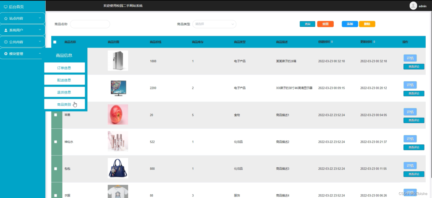Click description XX牌子的38寸4K高清显示器

(x=294, y=88)
